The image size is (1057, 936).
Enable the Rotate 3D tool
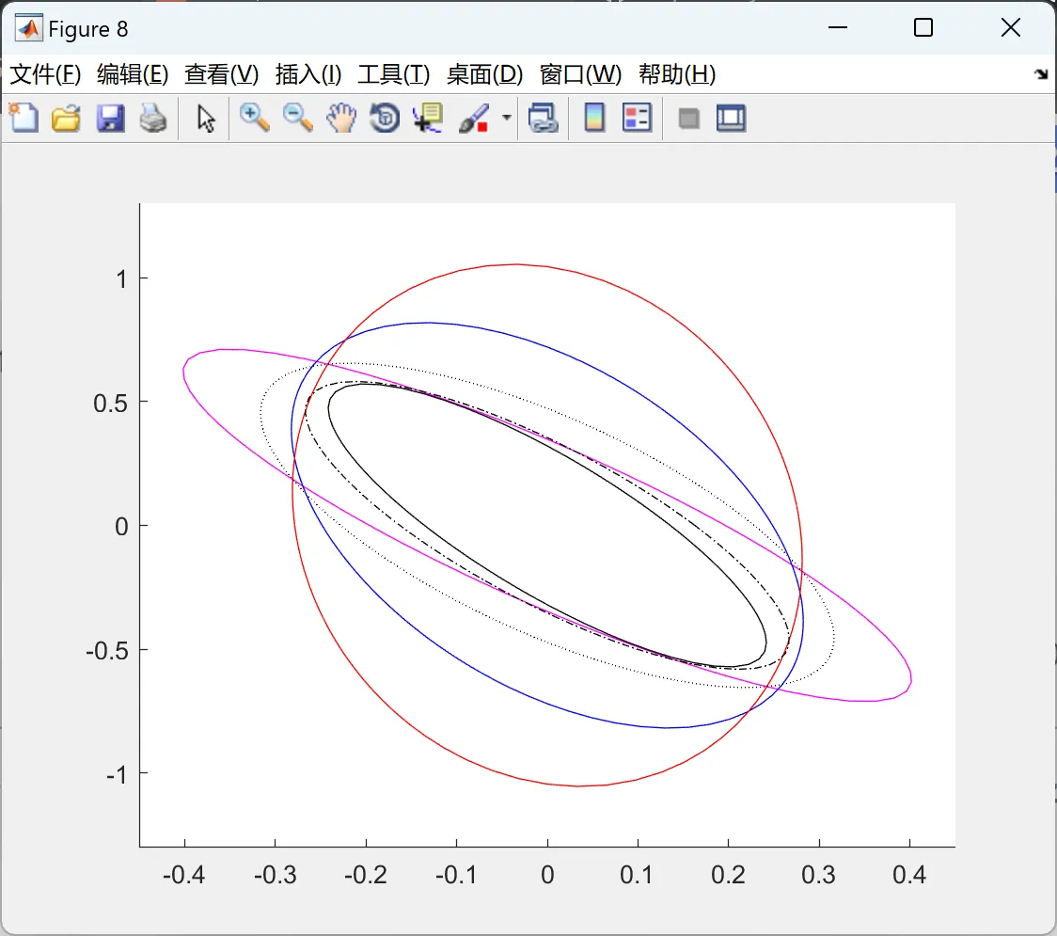click(385, 118)
